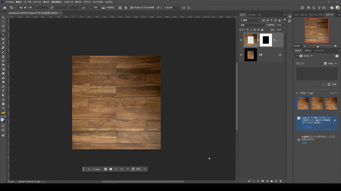Image resolution: width=341 pixels, height=191 pixels.
Task: Open the Filter menu
Action: click(68, 2)
